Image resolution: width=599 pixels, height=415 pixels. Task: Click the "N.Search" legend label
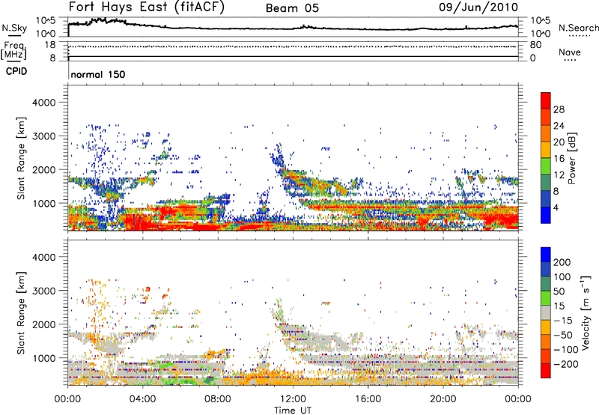pyautogui.click(x=578, y=28)
